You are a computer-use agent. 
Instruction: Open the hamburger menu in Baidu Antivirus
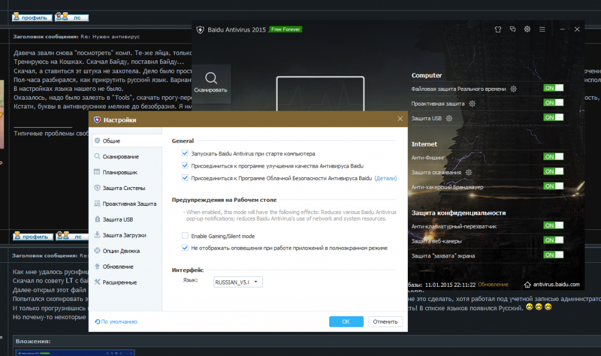pyautogui.click(x=542, y=29)
